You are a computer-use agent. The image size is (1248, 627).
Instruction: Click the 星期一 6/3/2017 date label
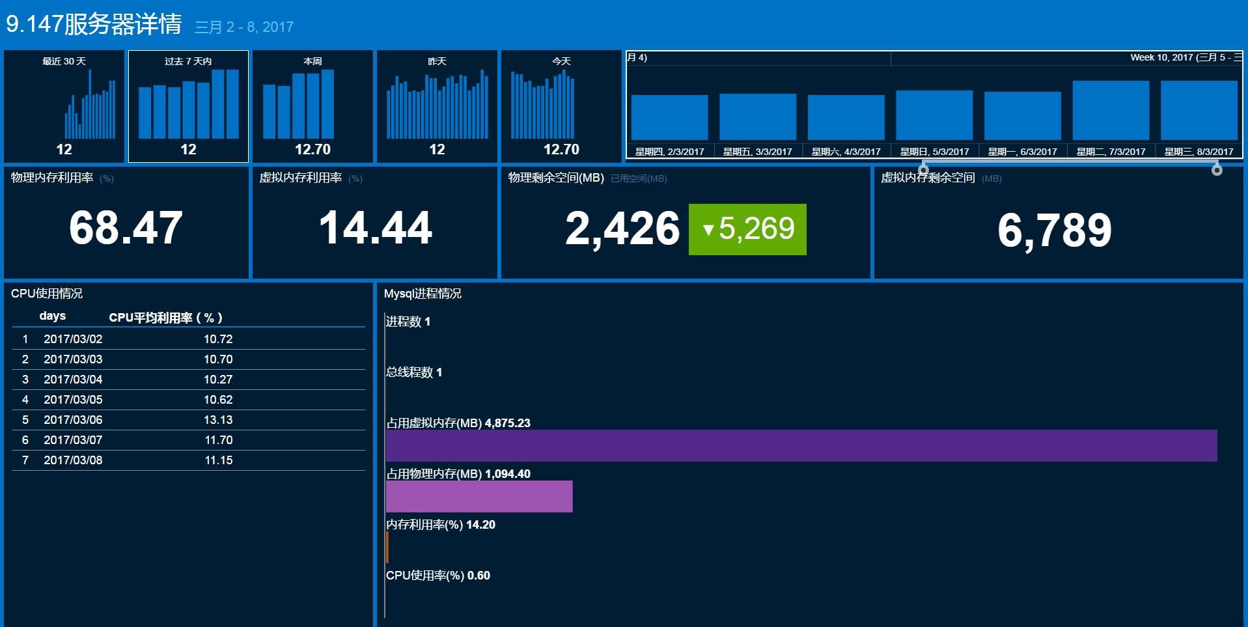[1023, 151]
